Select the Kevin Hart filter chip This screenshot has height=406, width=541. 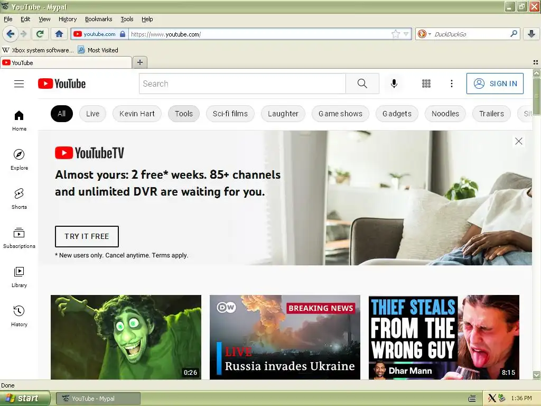click(137, 114)
